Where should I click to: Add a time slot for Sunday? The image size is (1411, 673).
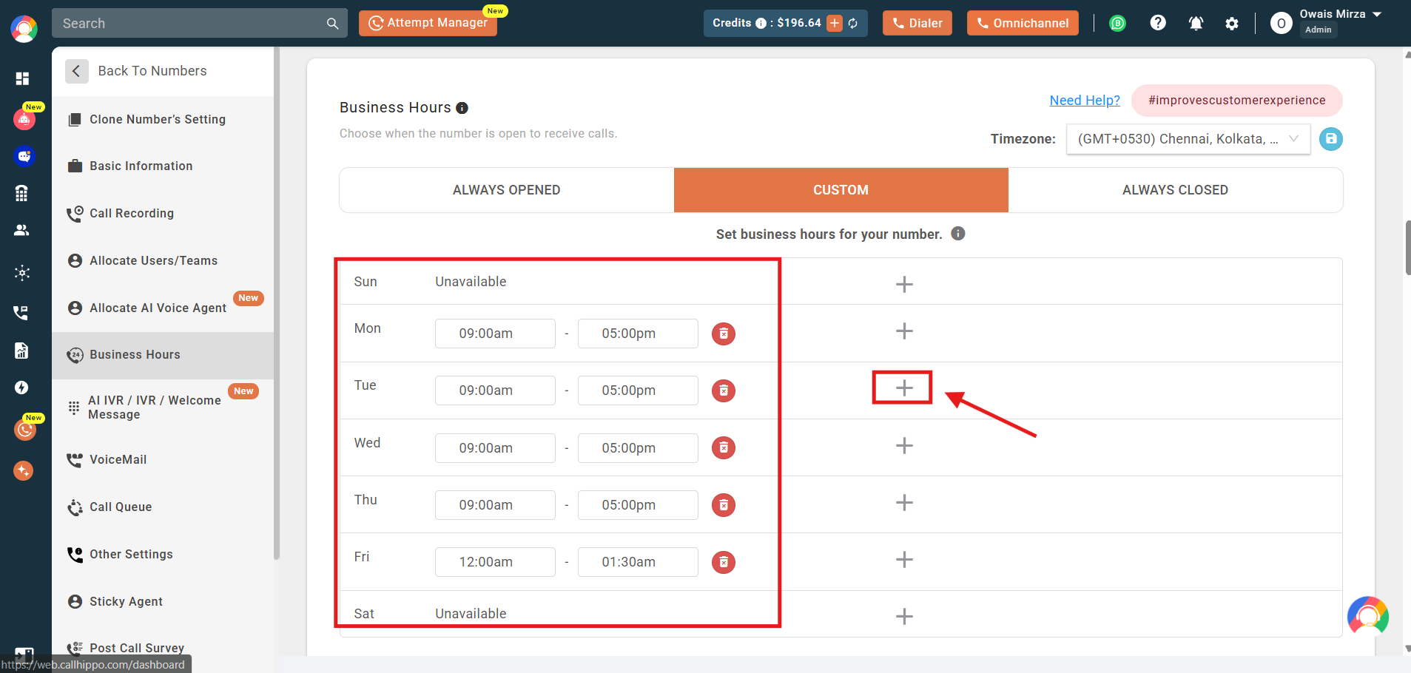tap(904, 284)
